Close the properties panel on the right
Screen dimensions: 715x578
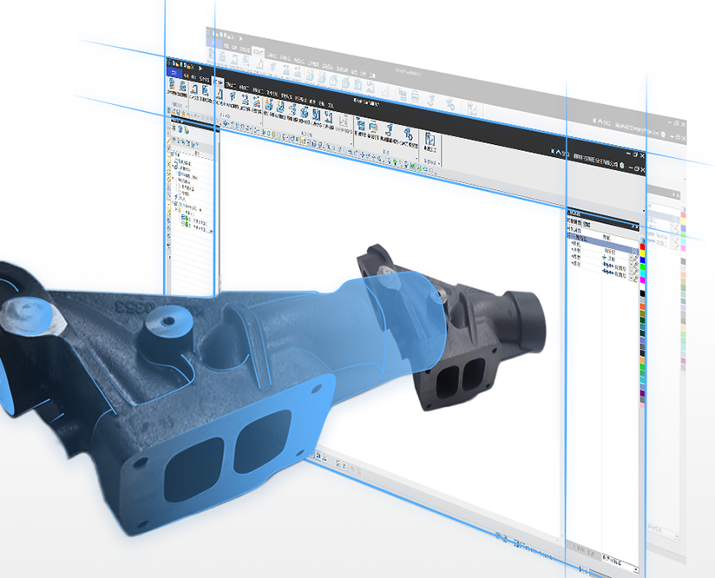[x=636, y=227]
